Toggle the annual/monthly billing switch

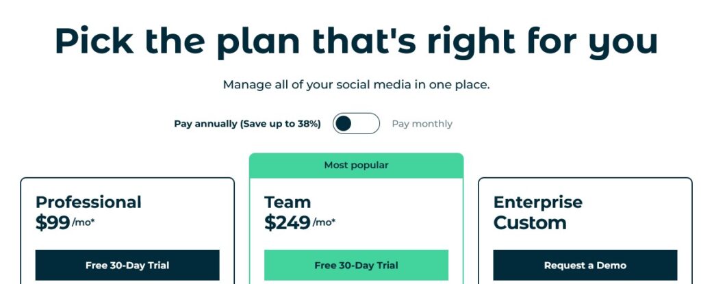tap(356, 123)
